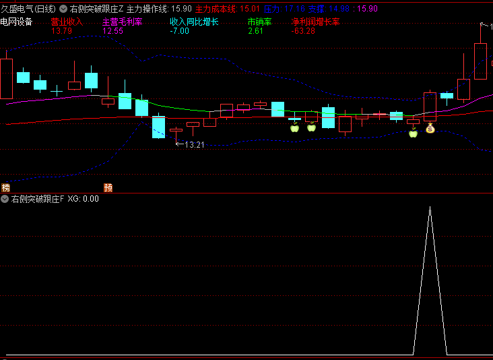This screenshot has width=493, height=360.
Task: Click the orange 榜 badge icon
Action: pos(5,188)
